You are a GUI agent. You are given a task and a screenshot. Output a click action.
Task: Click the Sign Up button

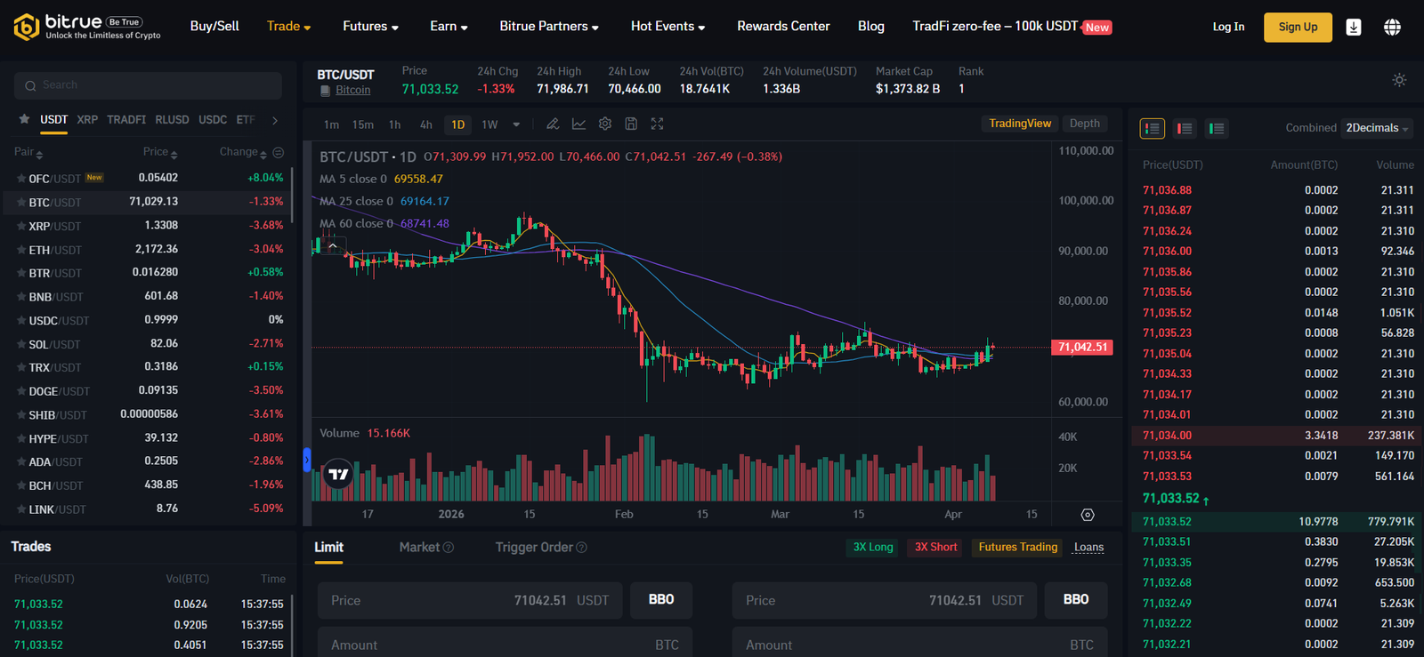pos(1298,28)
